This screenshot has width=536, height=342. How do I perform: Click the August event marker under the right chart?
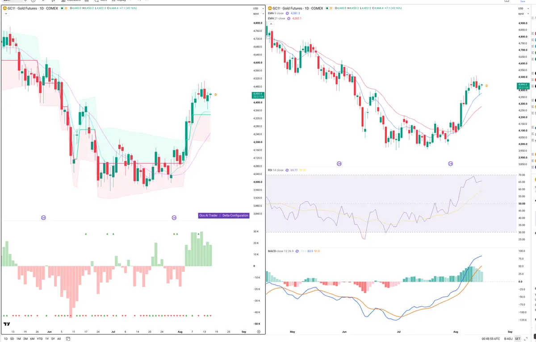(450, 164)
